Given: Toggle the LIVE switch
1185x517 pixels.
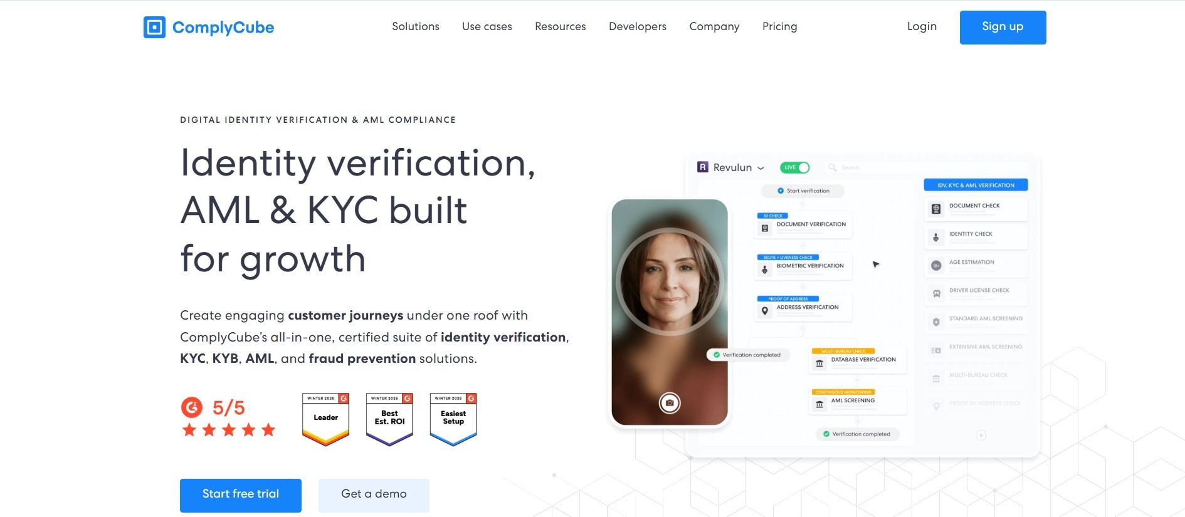Looking at the screenshot, I should 795,167.
